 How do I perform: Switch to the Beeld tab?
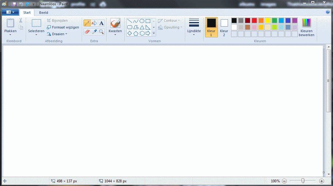pyautogui.click(x=43, y=13)
